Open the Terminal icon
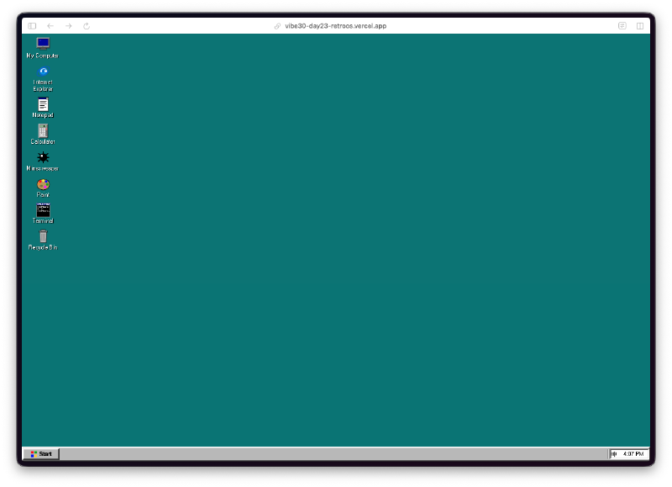This screenshot has width=672, height=487. (x=43, y=212)
